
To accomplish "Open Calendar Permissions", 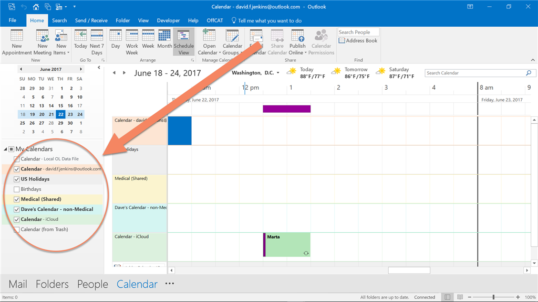I will coord(321,42).
